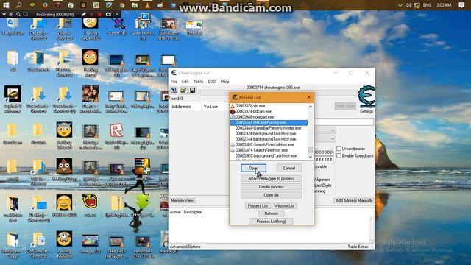Viewport: 471px width, 265px height.
Task: Click Attach debugger to process button
Action: [272, 178]
